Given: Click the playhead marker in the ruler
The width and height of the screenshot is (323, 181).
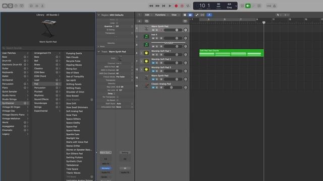Looking at the screenshot, I should (x=263, y=22).
